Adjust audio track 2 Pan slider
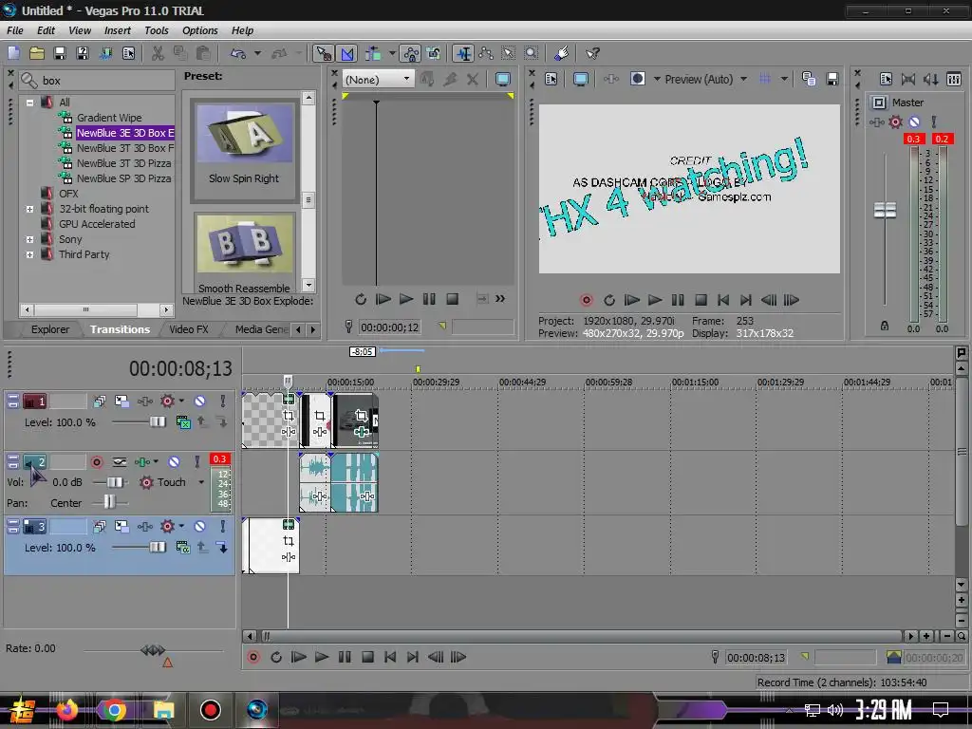Screen dimensions: 972x729 pos(110,502)
